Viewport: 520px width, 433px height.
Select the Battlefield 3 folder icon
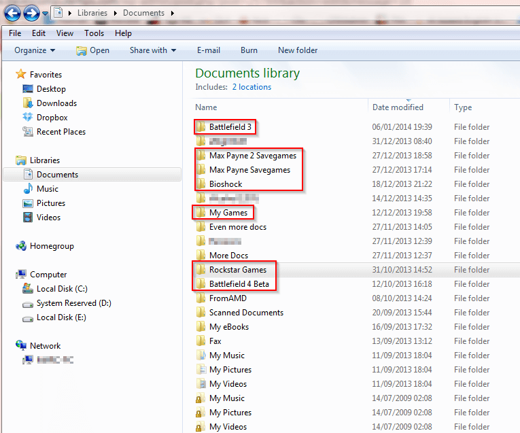coord(201,126)
